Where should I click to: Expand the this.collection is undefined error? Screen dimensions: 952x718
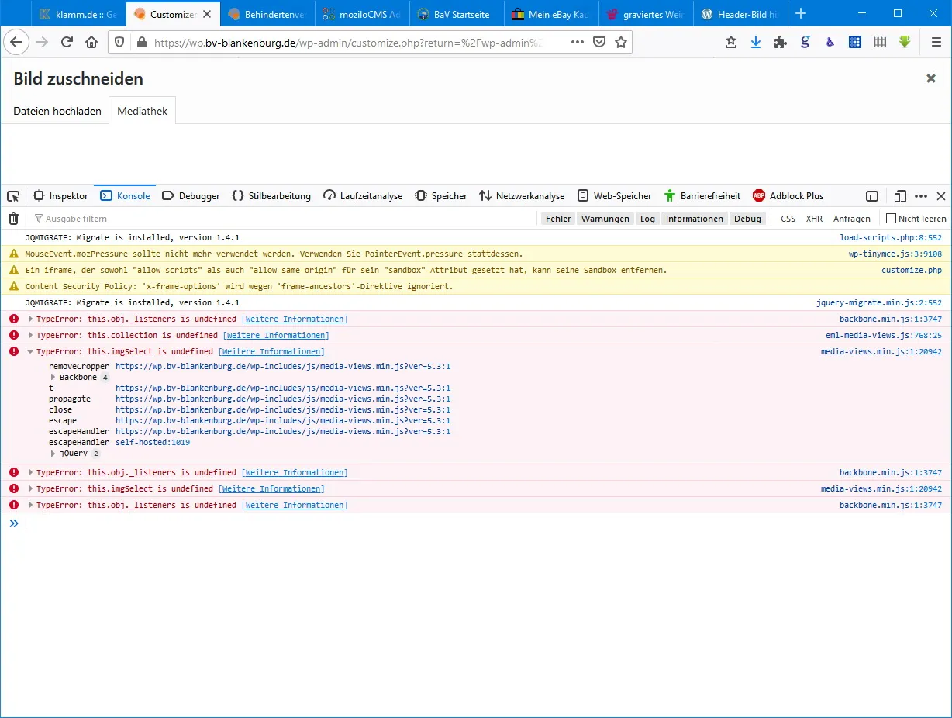pos(31,336)
